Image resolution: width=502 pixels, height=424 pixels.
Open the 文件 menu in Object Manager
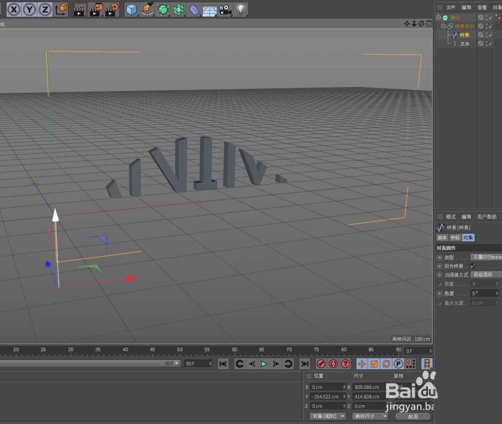[x=450, y=7]
